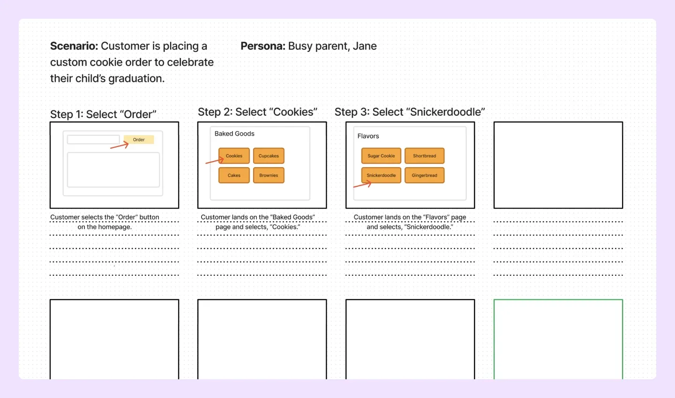Select the Shortbread flavor option

(424, 155)
